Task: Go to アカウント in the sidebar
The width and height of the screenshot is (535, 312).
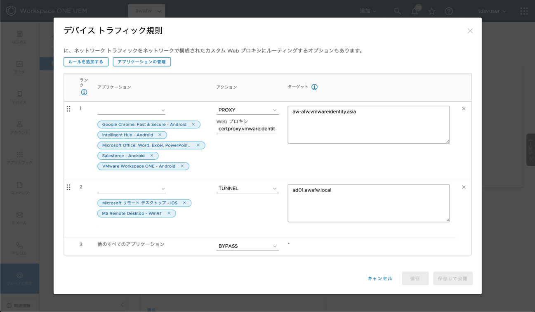Action: tap(19, 128)
